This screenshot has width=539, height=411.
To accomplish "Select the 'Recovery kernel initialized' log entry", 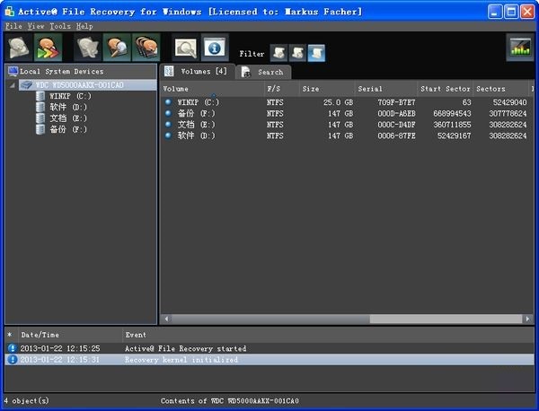I will point(269,360).
